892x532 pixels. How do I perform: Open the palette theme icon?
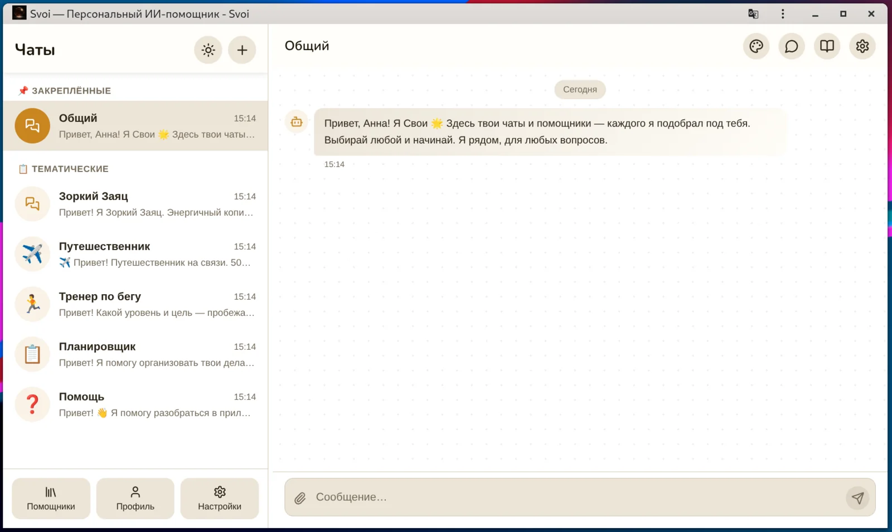coord(756,46)
